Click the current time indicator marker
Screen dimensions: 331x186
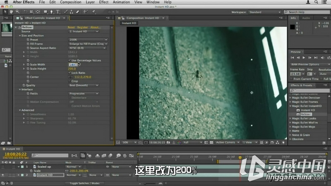240,157
